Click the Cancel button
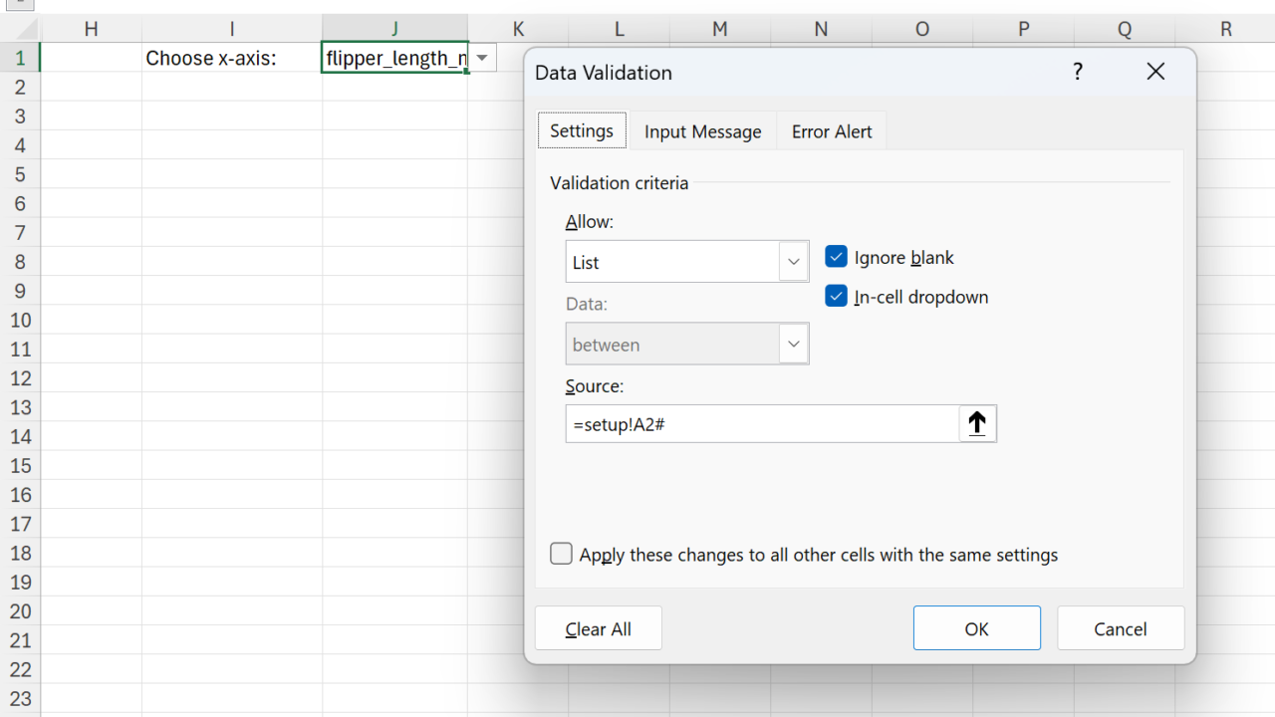 coord(1121,628)
